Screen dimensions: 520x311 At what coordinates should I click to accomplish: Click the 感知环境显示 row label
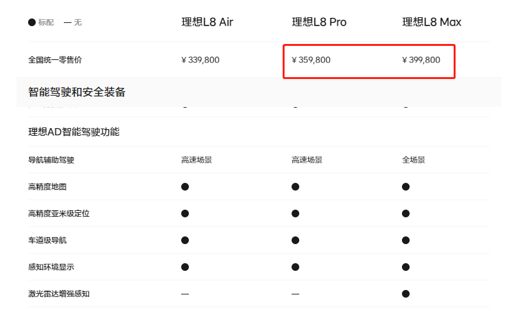click(51, 267)
